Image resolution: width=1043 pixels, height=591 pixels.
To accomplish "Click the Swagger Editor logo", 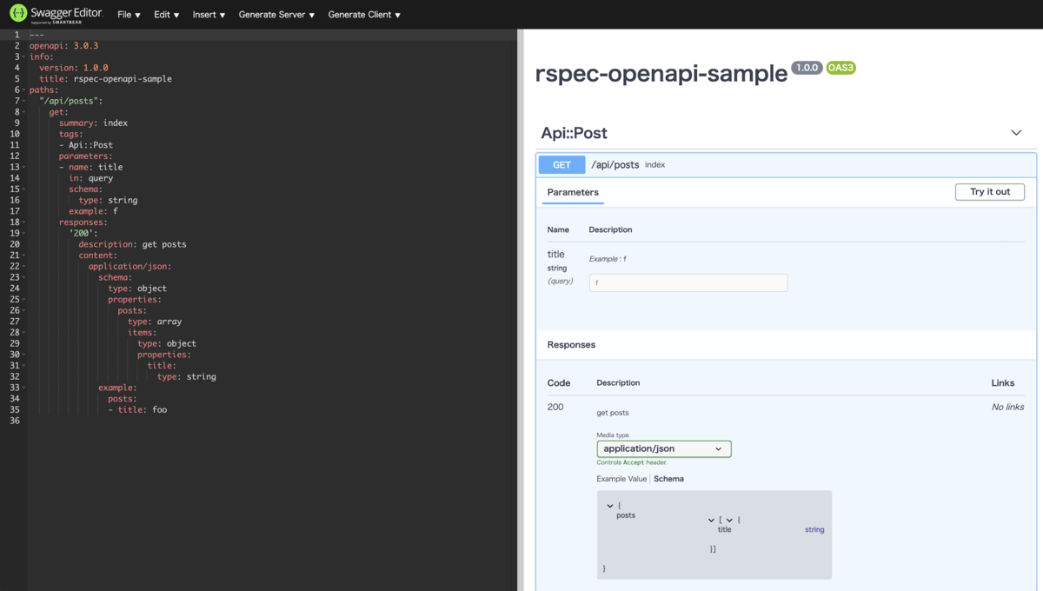I will 56,14.
